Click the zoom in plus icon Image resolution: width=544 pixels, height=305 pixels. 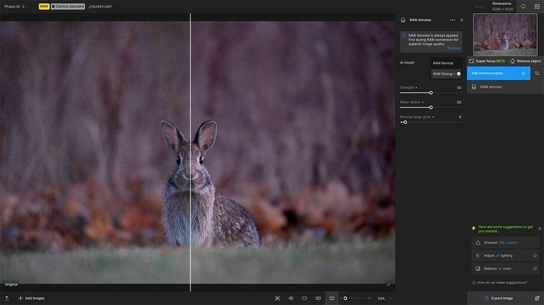(369, 298)
